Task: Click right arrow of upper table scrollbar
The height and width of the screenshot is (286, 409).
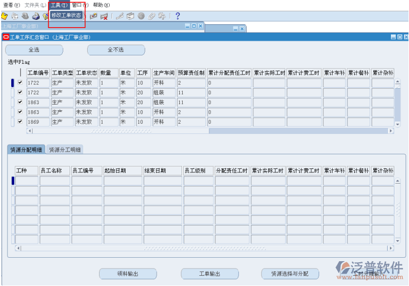Action: [x=390, y=131]
